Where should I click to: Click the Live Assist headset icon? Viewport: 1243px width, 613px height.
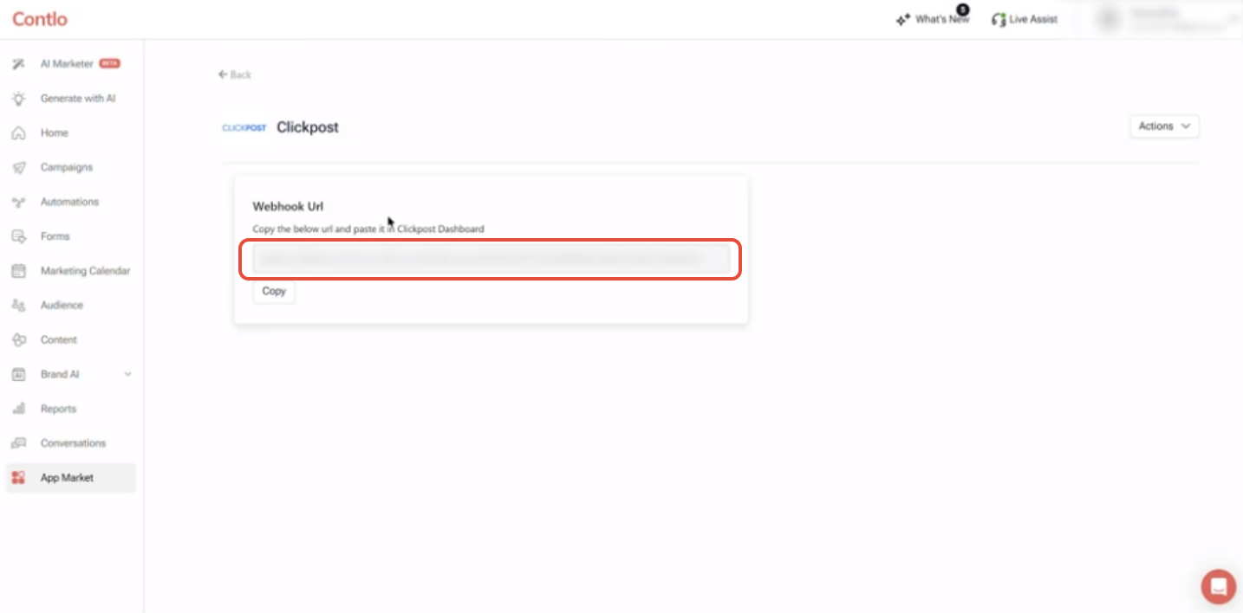tap(999, 19)
